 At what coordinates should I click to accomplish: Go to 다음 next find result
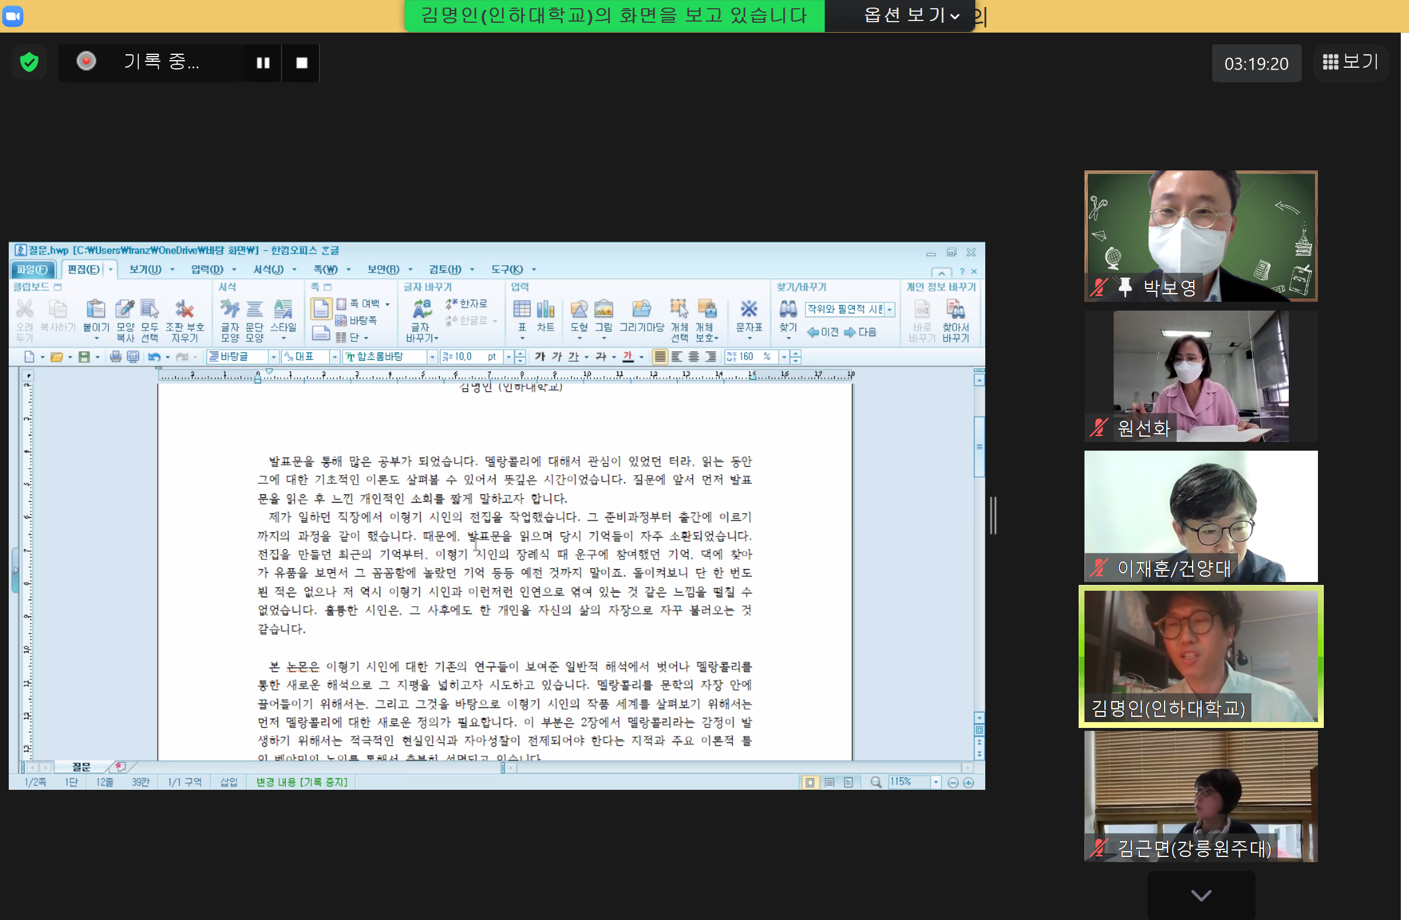[x=860, y=332]
